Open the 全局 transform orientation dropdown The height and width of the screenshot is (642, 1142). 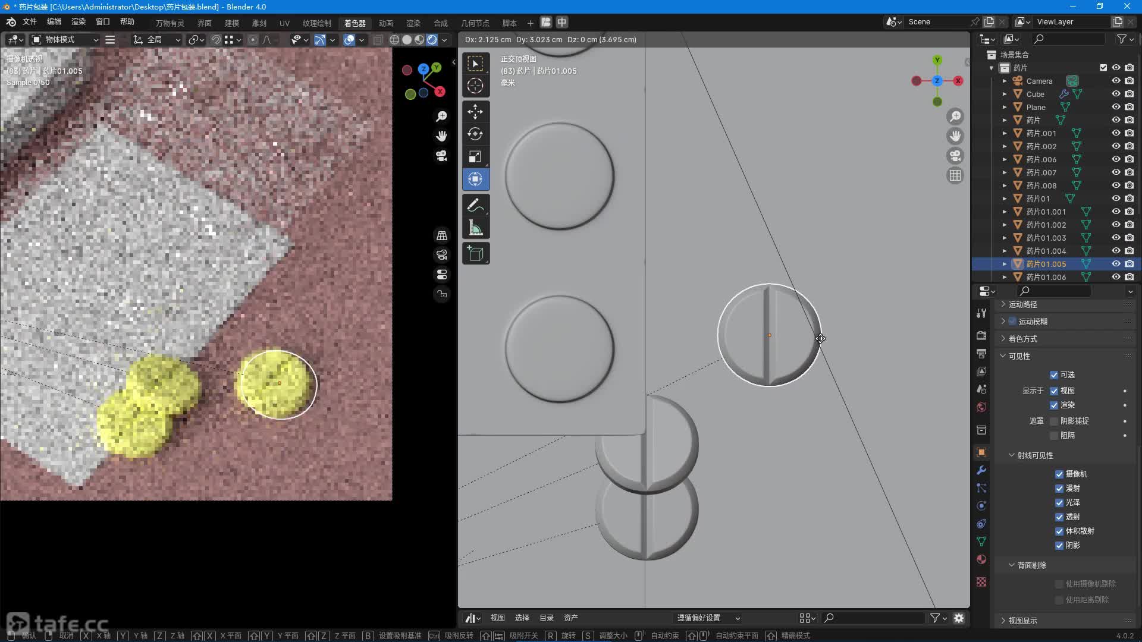pyautogui.click(x=157, y=40)
